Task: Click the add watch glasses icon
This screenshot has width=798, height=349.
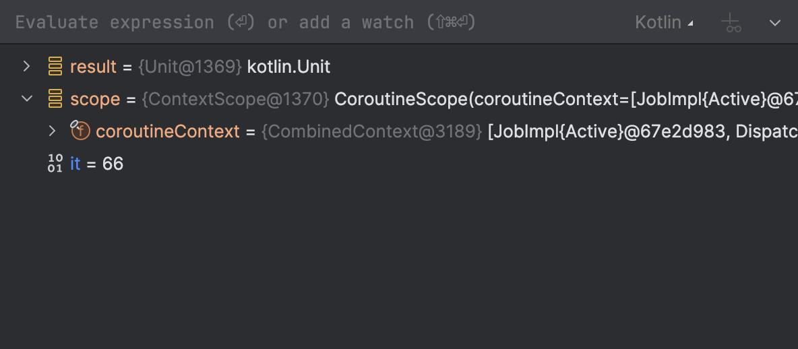Action: tap(731, 23)
